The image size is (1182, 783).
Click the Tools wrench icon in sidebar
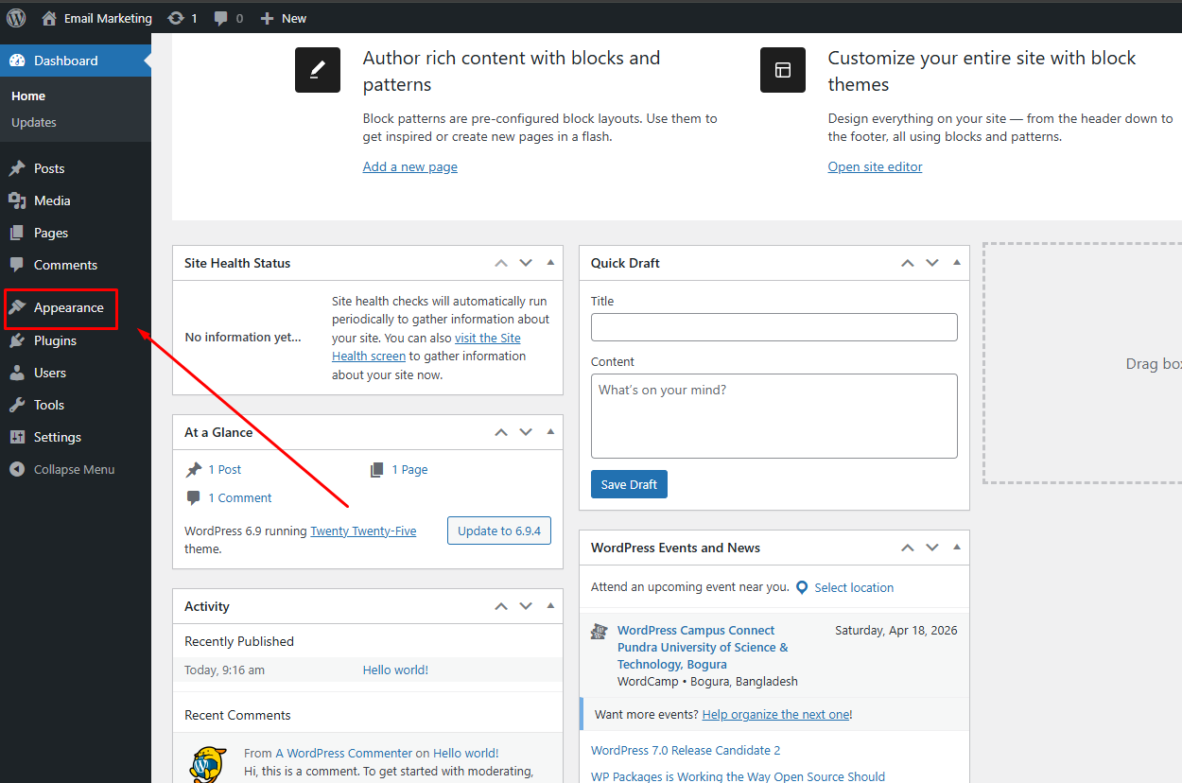point(19,404)
